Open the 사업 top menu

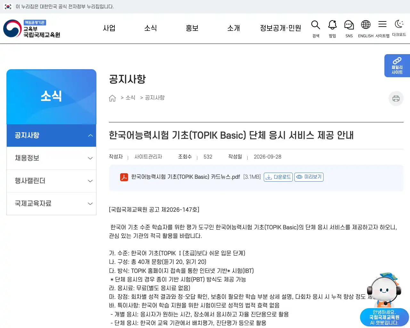[109, 28]
